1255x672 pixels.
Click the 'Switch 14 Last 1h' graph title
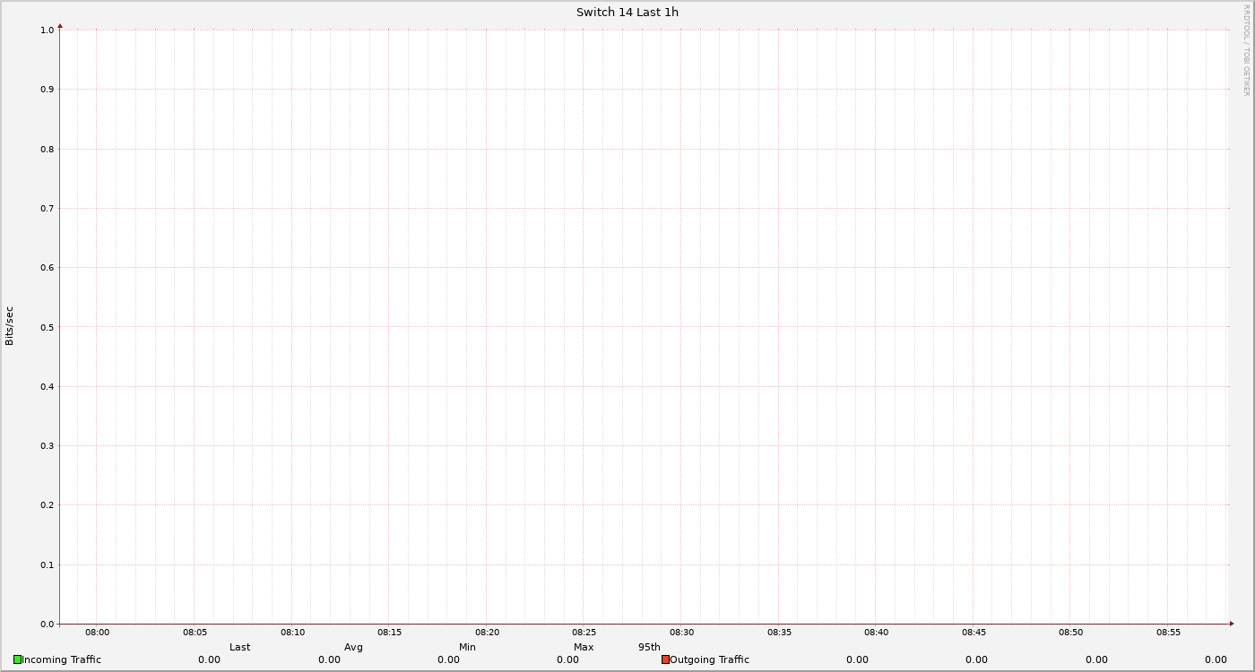click(627, 13)
